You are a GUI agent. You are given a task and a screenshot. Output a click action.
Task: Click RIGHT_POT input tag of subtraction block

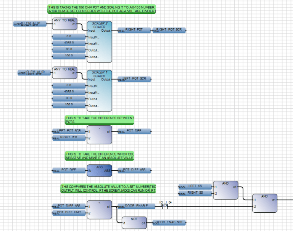tap(69, 138)
